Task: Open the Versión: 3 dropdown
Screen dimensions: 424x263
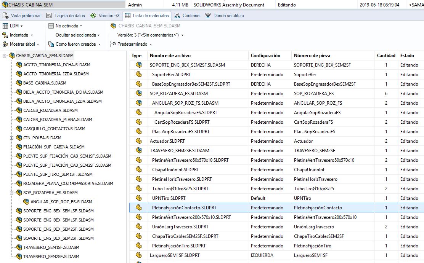Action: tap(150, 35)
